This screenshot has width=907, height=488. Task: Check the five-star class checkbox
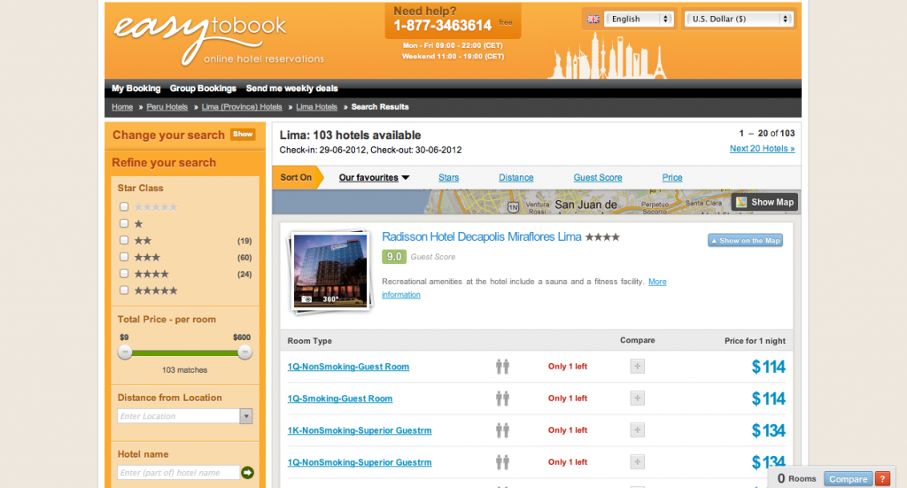(124, 290)
